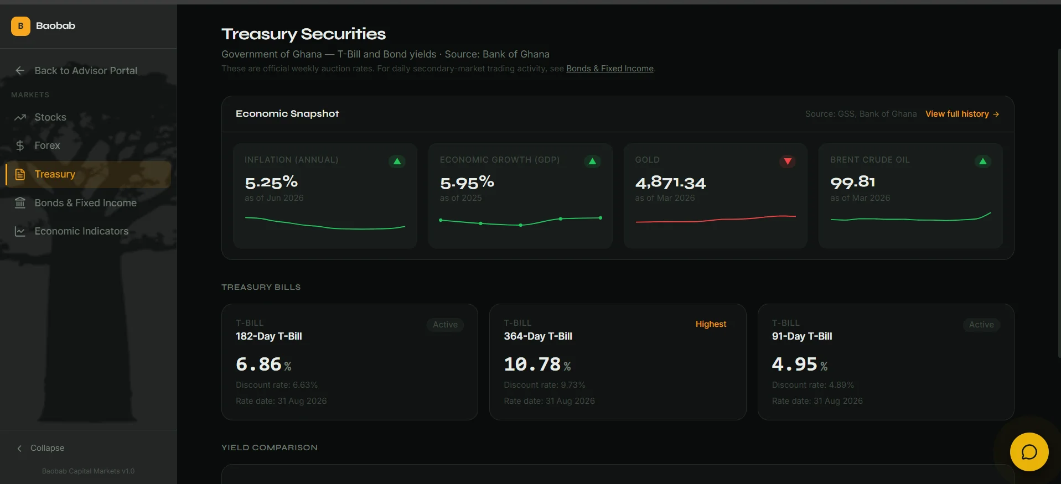Click Active badge on 91-Day T-Bill
Image resolution: width=1061 pixels, height=484 pixels.
coord(981,325)
